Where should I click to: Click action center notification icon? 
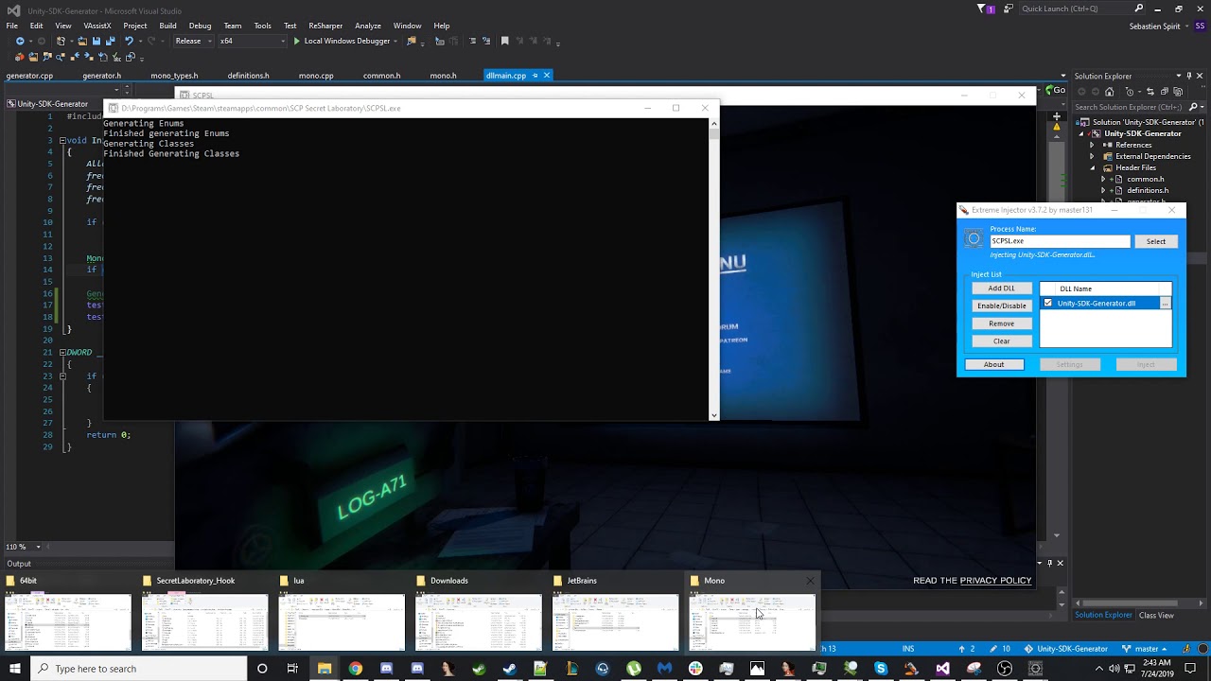click(1190, 669)
